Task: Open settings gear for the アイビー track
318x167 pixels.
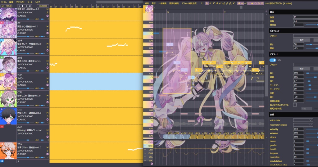Action: [48, 85]
